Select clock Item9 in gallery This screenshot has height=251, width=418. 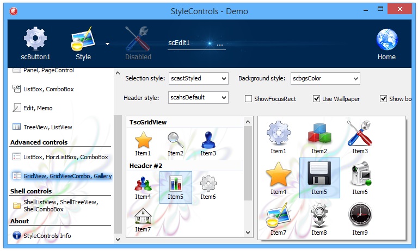360,219
